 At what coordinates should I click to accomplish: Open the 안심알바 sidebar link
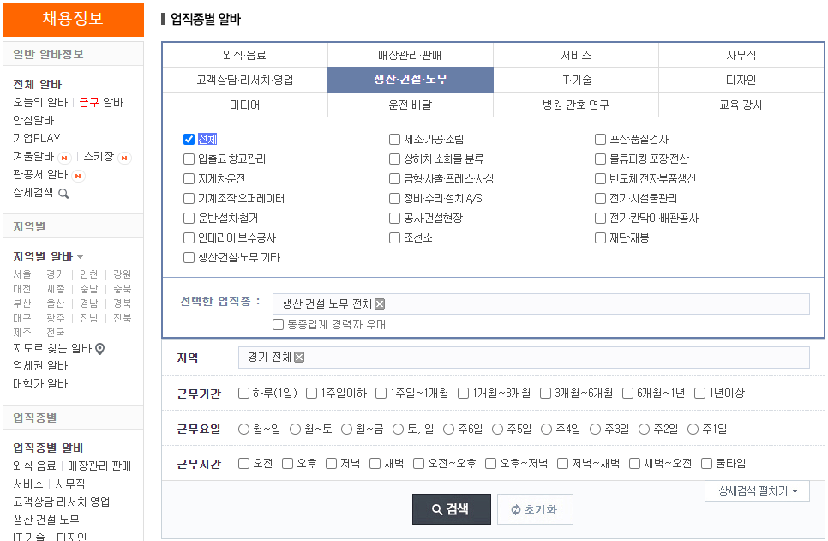click(x=33, y=120)
